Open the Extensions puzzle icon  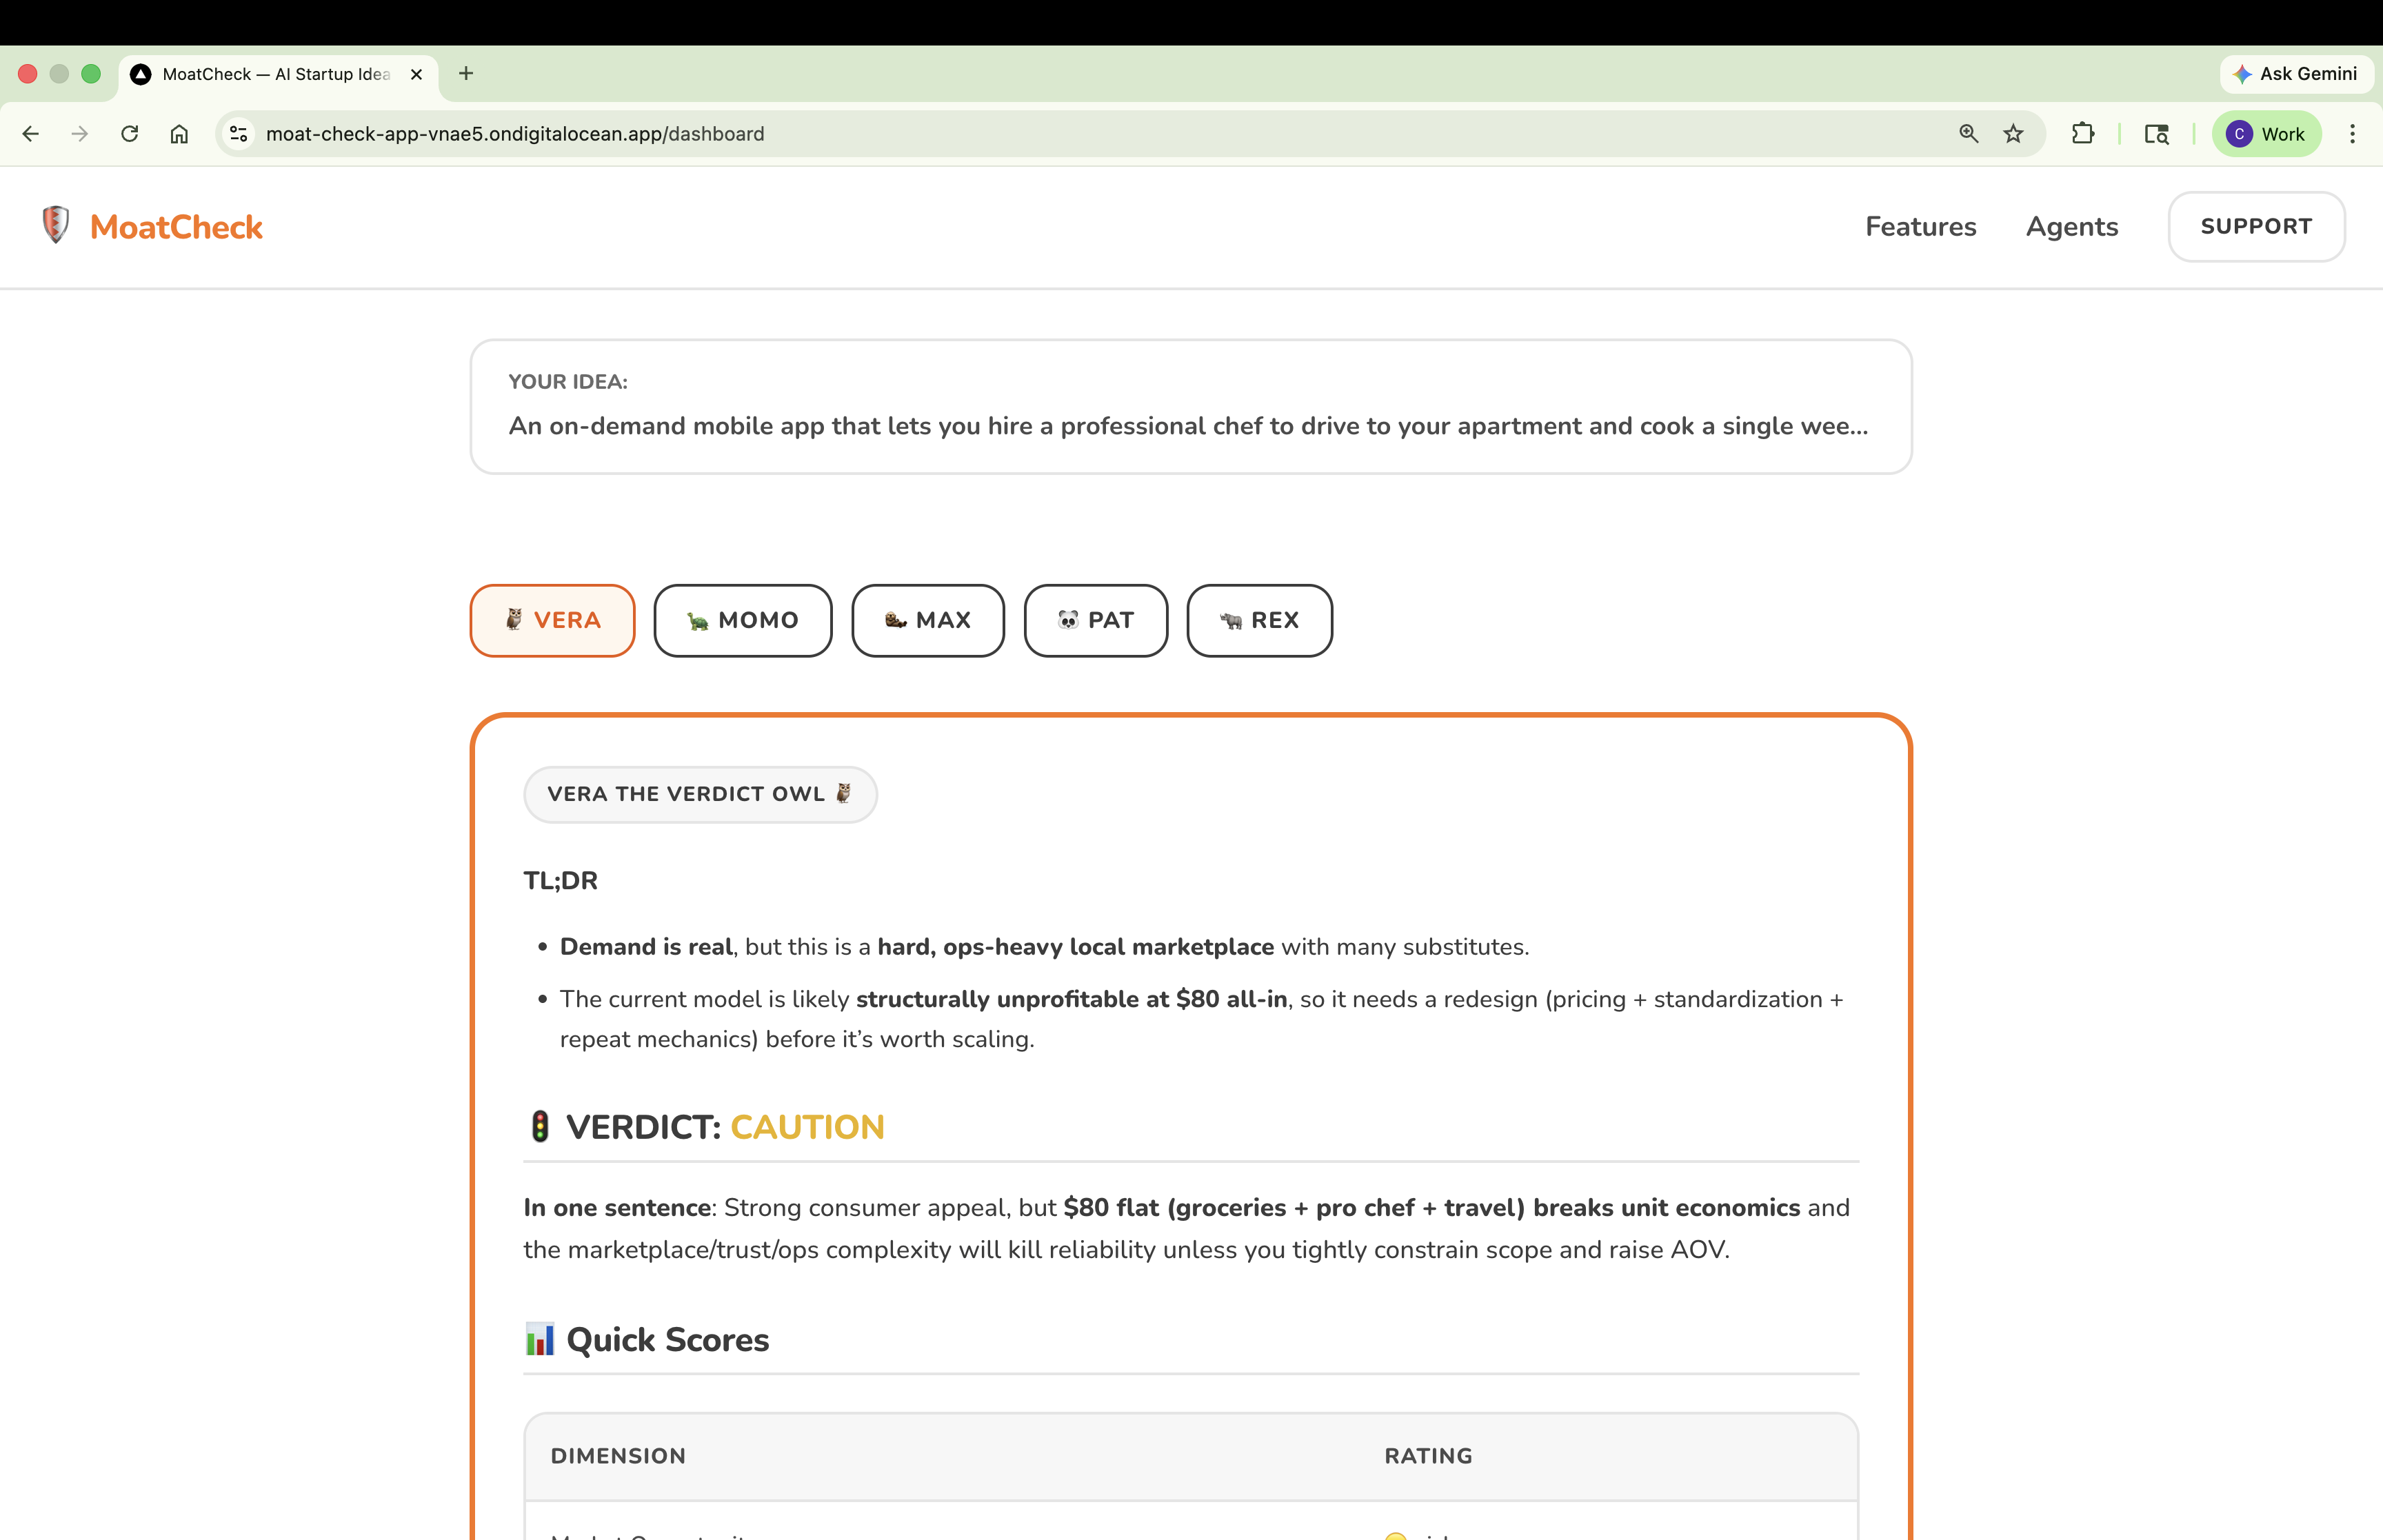pyautogui.click(x=2082, y=133)
